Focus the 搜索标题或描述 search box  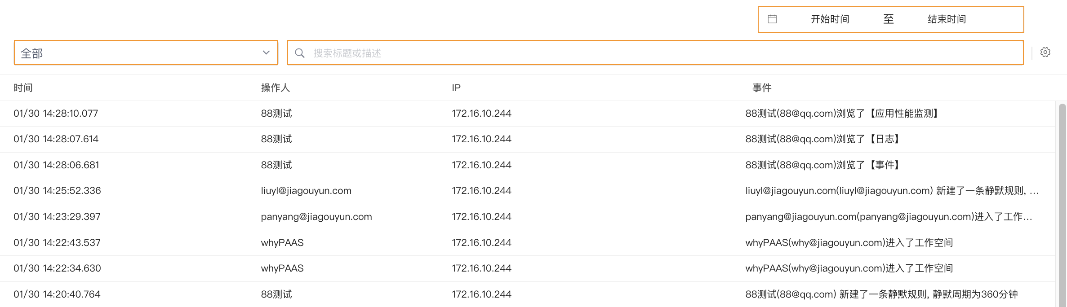(655, 53)
